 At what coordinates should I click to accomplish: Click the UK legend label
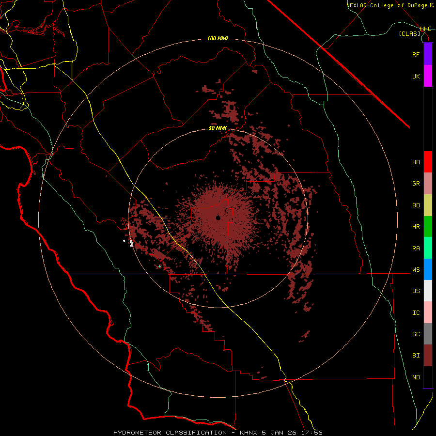click(416, 76)
